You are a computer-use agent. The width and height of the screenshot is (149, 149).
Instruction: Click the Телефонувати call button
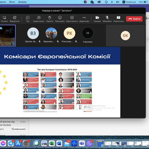coord(18,129)
